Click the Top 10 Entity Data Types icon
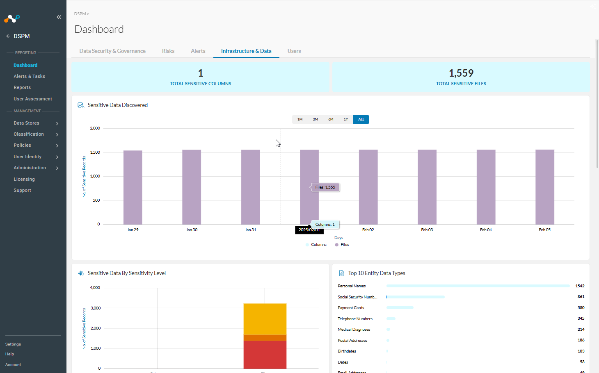The image size is (599, 373). [341, 273]
